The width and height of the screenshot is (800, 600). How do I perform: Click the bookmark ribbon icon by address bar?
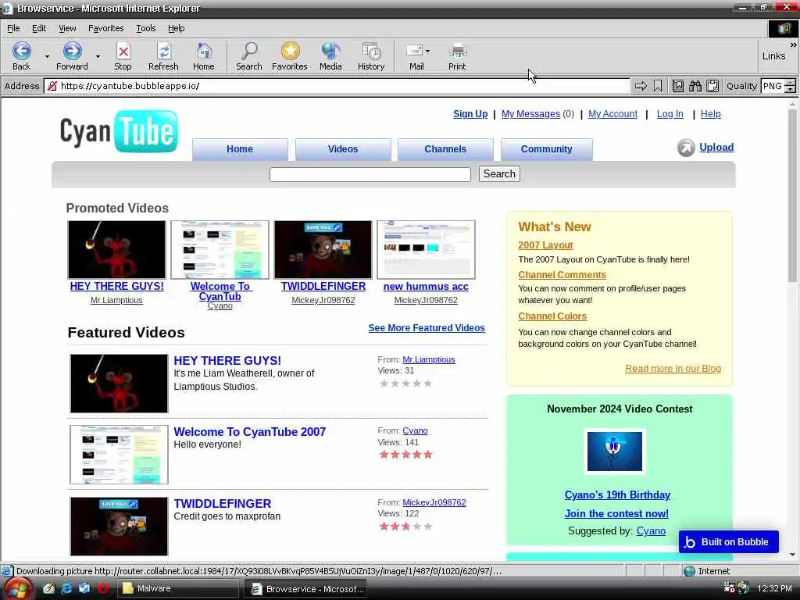click(x=658, y=86)
